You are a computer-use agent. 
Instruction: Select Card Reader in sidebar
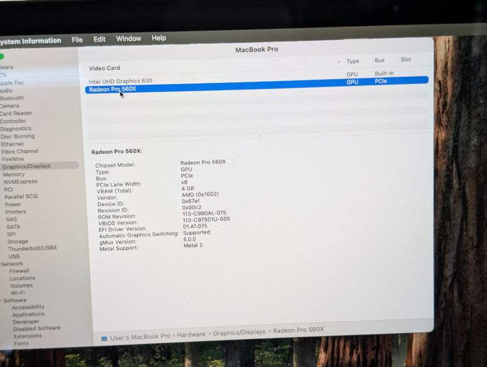pos(16,113)
